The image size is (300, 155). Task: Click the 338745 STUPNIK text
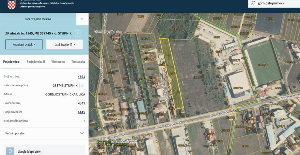point(65,85)
